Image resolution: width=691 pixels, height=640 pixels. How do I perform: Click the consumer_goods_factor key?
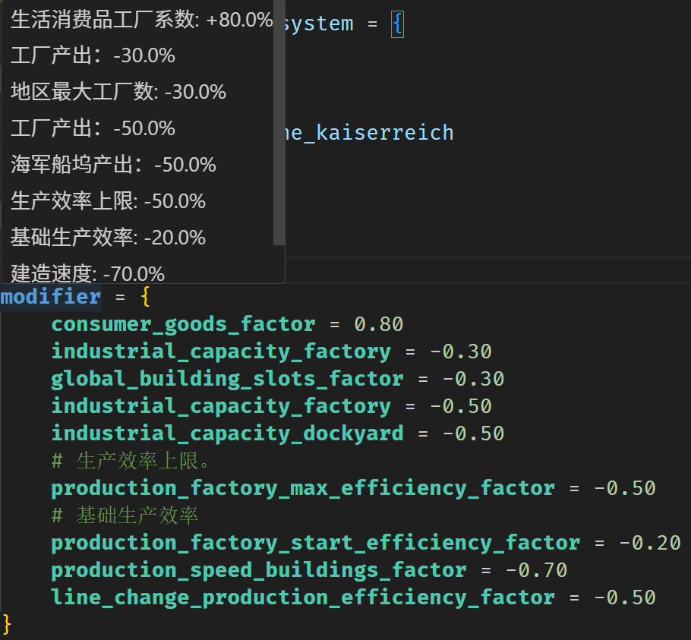pyautogui.click(x=183, y=324)
